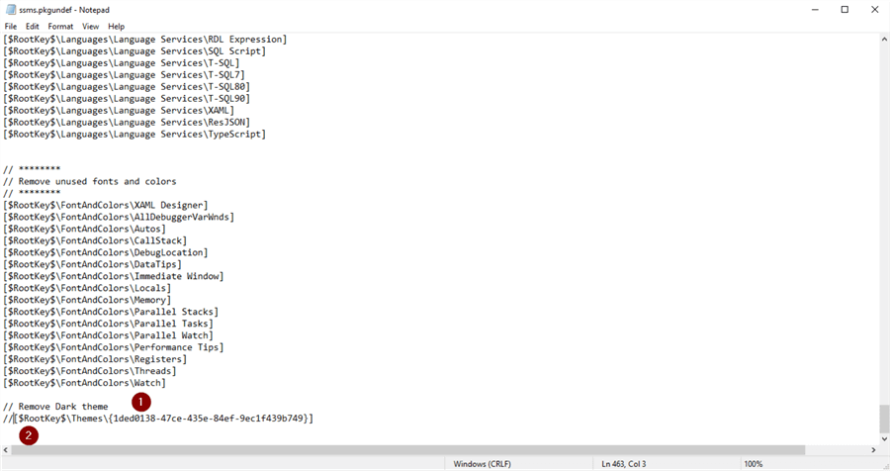Click the FontAndColors\Parallel Watch line
This screenshot has width=890, height=471.
tap(108, 335)
